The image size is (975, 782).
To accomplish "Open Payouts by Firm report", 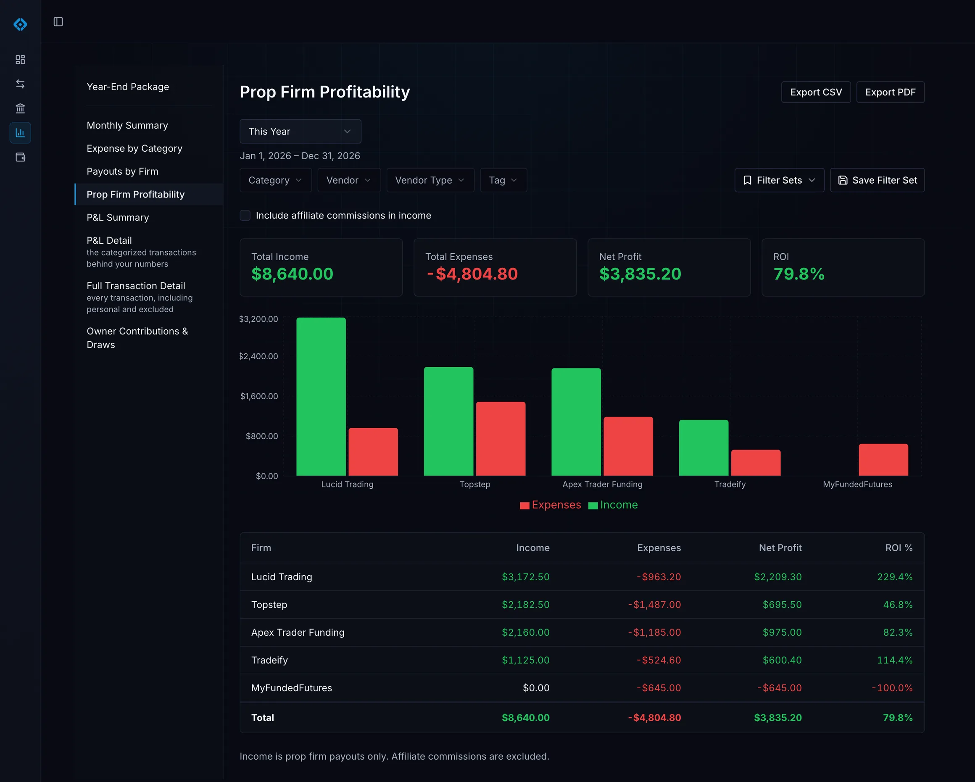I will click(x=123, y=171).
